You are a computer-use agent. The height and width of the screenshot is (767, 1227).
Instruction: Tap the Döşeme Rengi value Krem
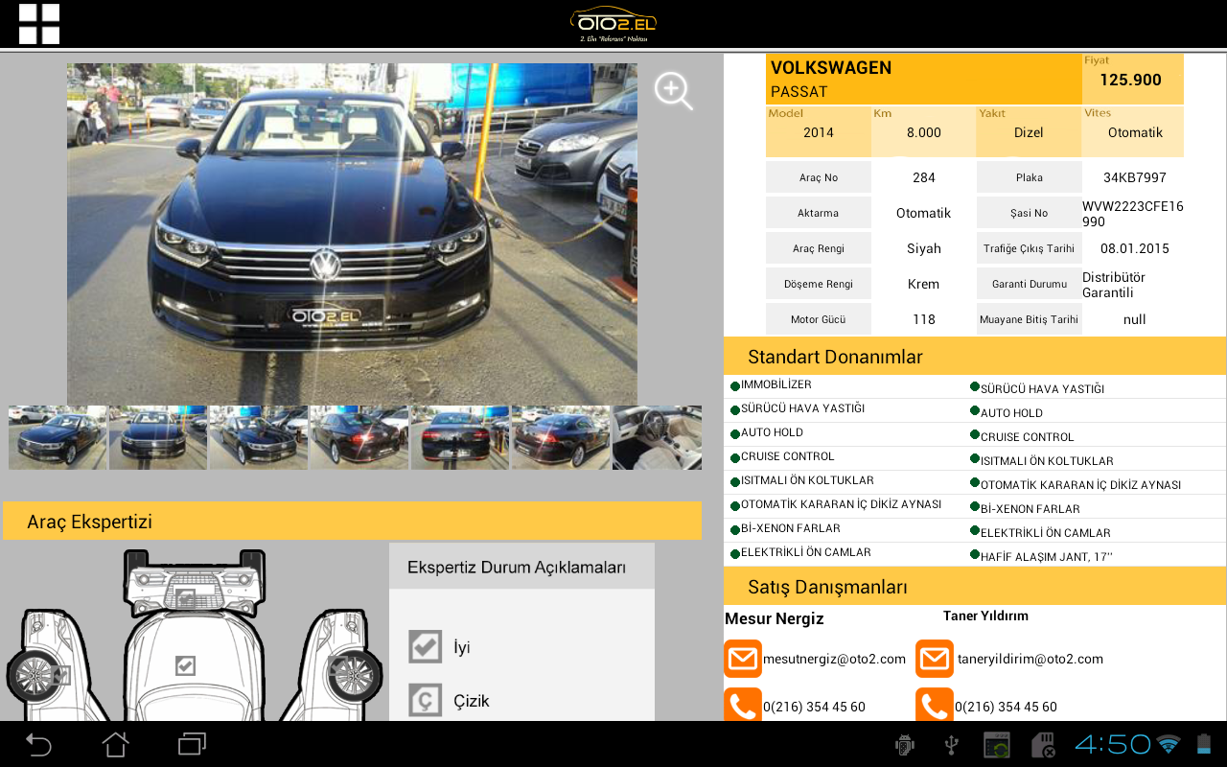pyautogui.click(x=924, y=284)
